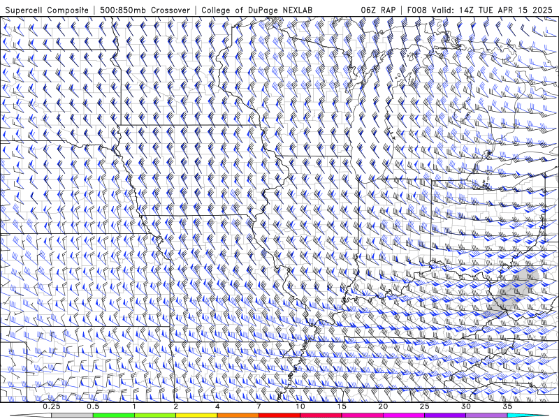Image resolution: width=559 pixels, height=419 pixels.
Task: Select the lavender segment between 30 and 35
Action: click(486, 416)
